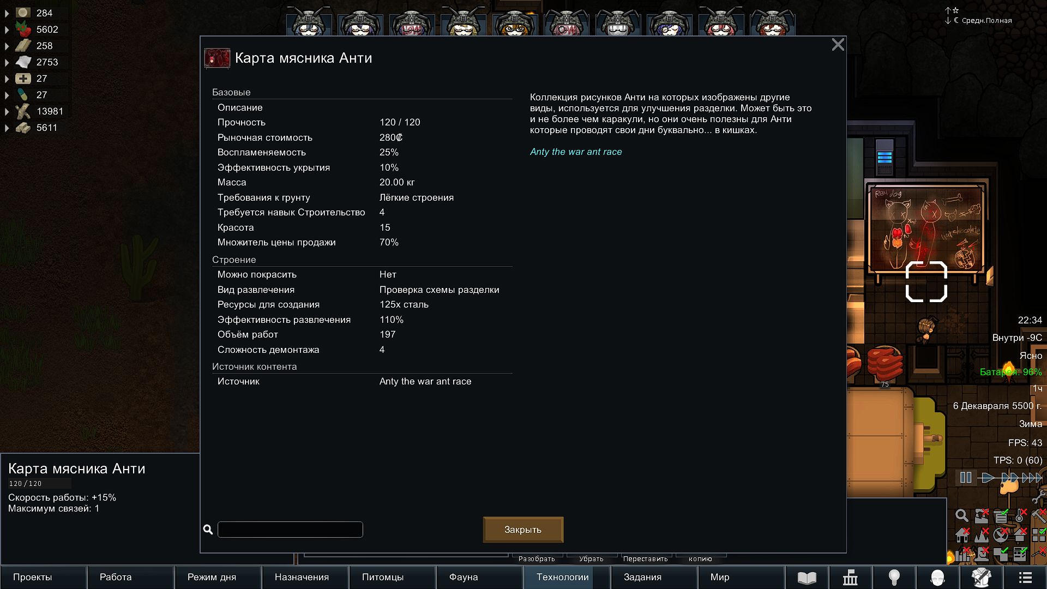Image resolution: width=1047 pixels, height=589 pixels.
Task: Select the Рыночная стоимость stat row
Action: [362, 137]
